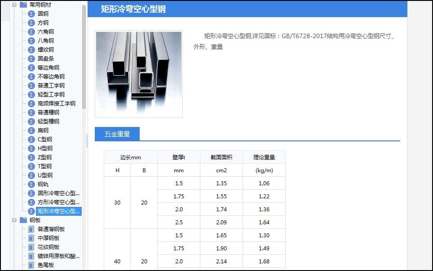Collapse the 钢板 tree node
Screen dimensions: 433x271
[x=14, y=220]
